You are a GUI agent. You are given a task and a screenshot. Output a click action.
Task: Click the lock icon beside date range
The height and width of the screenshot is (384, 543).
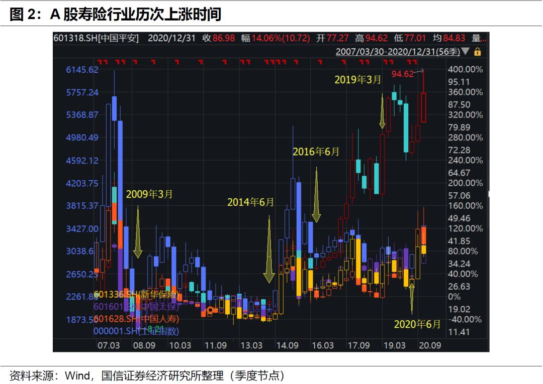click(x=477, y=52)
